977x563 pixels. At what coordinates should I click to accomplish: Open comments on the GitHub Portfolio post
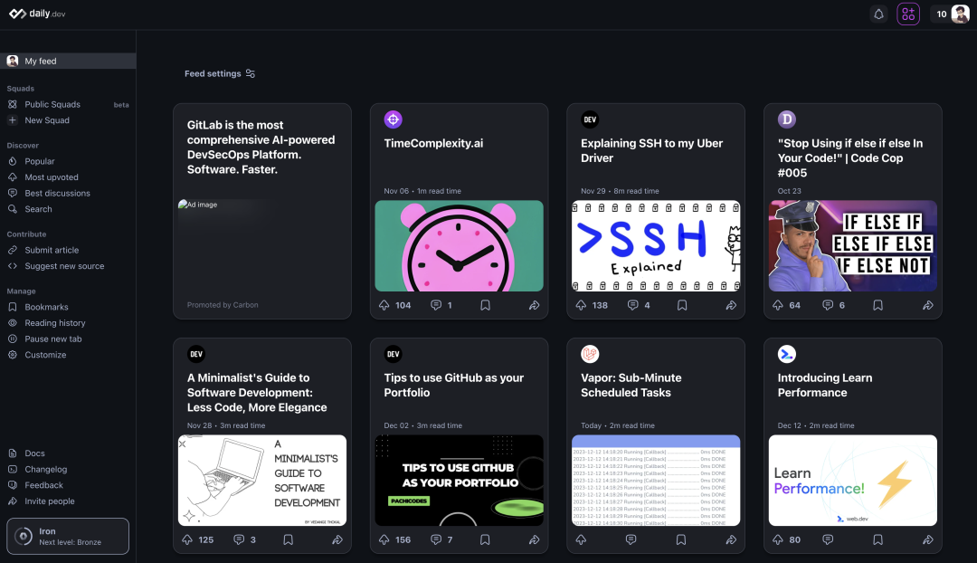point(436,539)
